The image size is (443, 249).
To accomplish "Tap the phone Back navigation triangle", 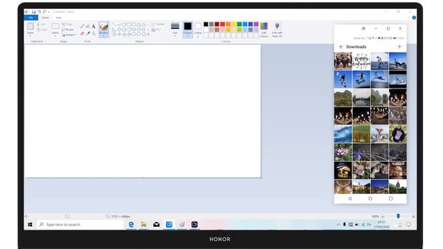I will click(350, 199).
